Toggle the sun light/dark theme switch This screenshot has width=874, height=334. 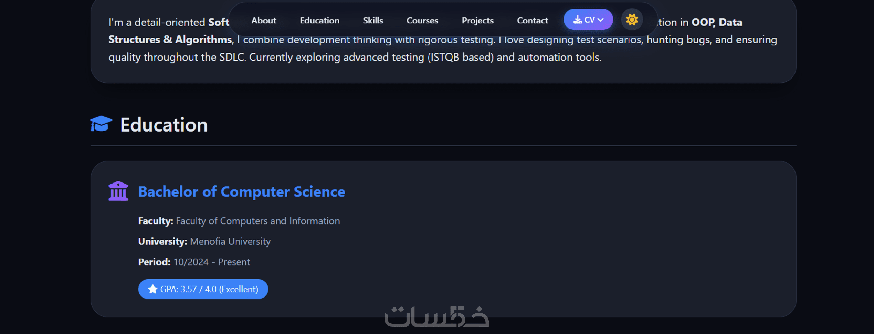coord(632,20)
